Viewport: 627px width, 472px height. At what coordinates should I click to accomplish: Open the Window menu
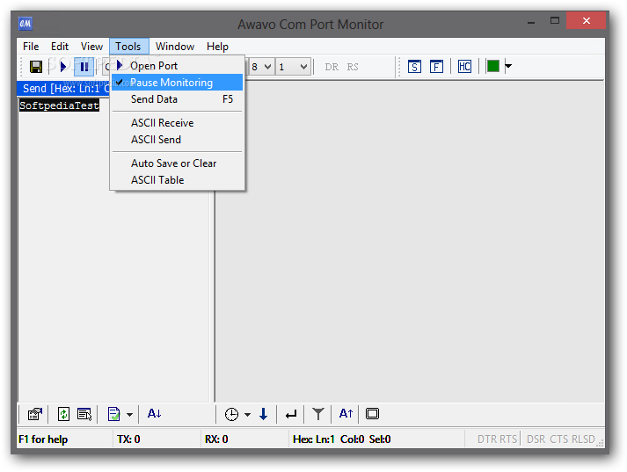[175, 47]
